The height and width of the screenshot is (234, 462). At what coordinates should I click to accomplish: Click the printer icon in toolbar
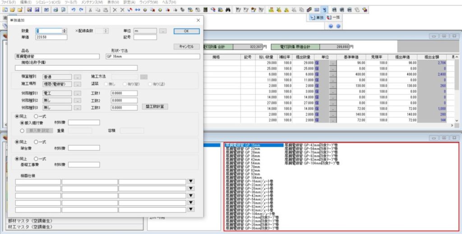[55, 9]
